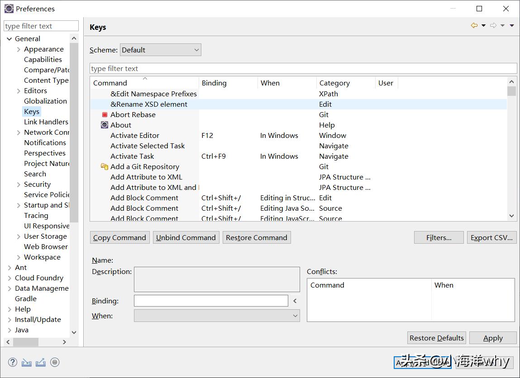
Task: Click the import preferences icon
Action: [x=27, y=362]
